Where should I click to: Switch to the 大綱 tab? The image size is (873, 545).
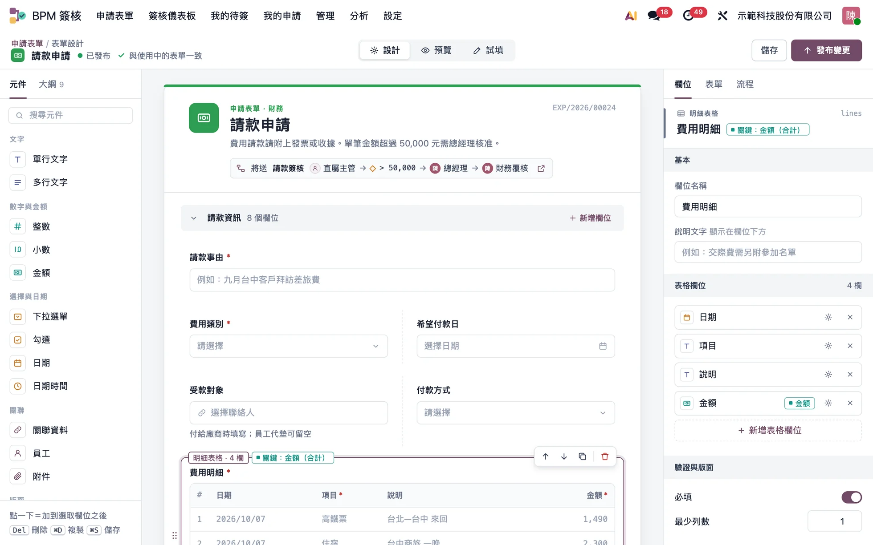51,84
